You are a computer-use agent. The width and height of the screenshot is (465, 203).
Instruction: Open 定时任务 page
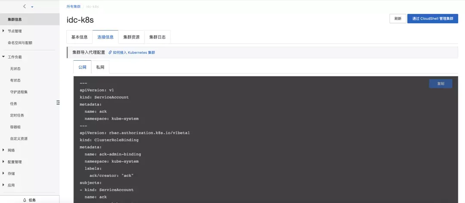pos(17,115)
